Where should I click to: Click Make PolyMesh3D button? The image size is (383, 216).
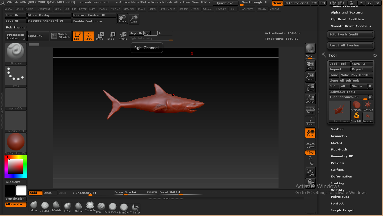[356, 75]
